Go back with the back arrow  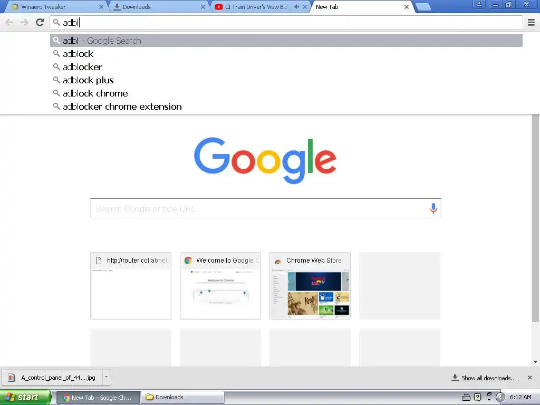click(9, 22)
